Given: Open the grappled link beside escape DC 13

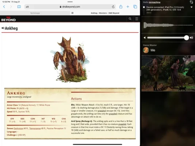Looking at the screenshot, I should click(102, 111).
